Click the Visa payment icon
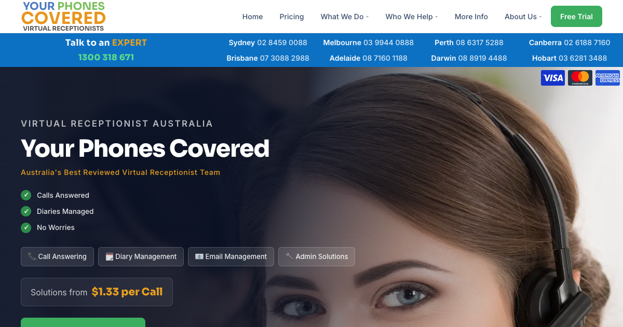 click(x=552, y=77)
